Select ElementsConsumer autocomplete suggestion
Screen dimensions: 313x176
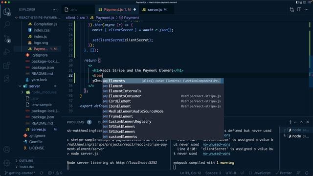163,96
